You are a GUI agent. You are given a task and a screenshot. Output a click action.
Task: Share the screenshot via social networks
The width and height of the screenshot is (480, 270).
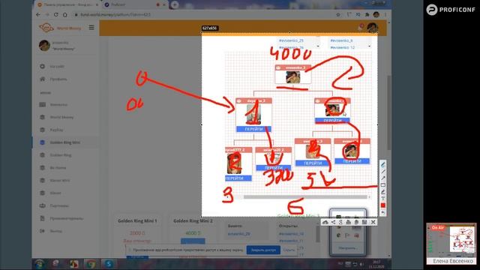(x=333, y=222)
